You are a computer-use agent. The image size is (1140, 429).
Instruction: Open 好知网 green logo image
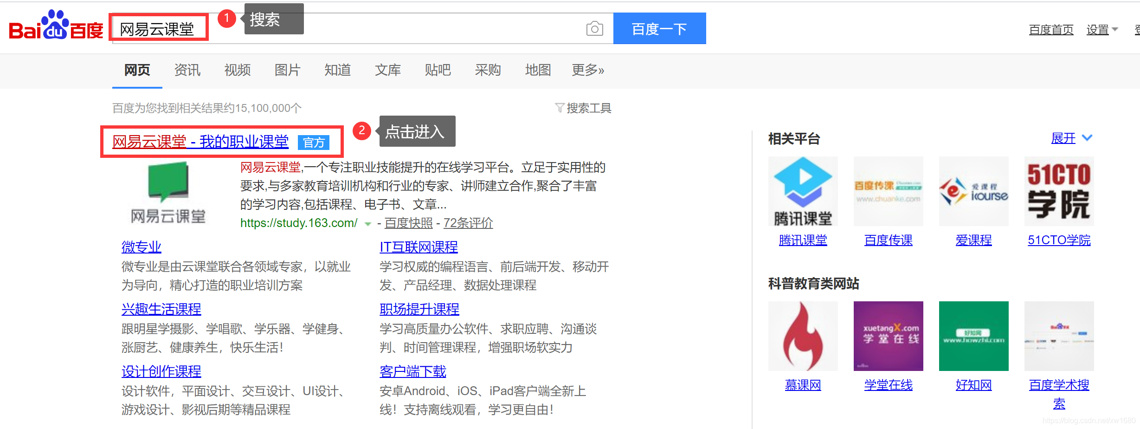(x=973, y=336)
